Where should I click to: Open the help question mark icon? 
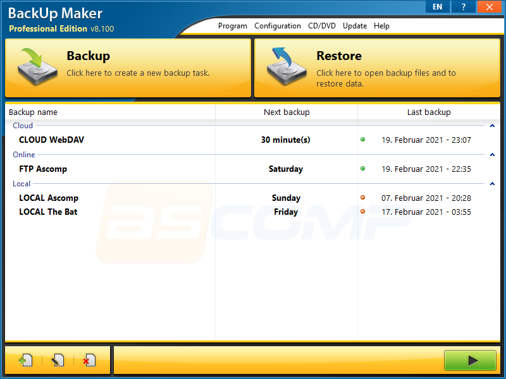463,7
